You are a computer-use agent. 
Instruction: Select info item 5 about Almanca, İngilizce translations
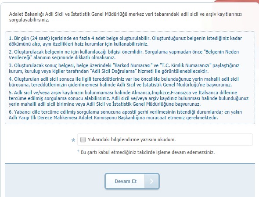(129, 98)
